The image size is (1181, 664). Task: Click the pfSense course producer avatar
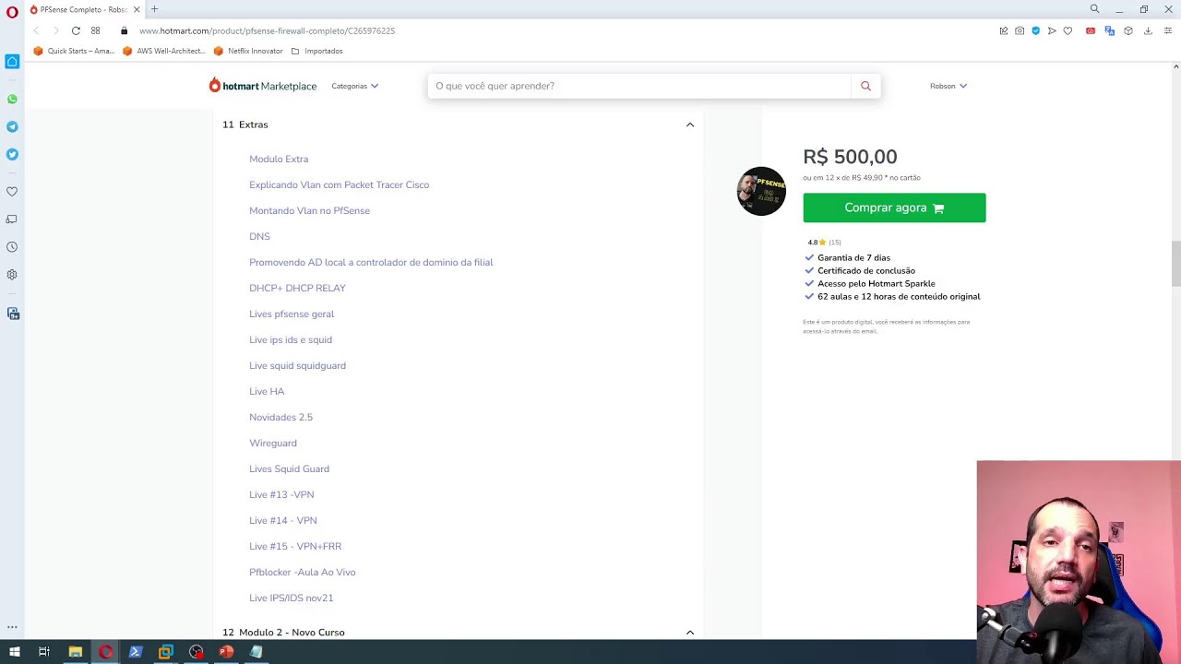761,191
